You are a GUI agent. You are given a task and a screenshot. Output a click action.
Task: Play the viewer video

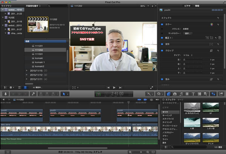pos(114,88)
